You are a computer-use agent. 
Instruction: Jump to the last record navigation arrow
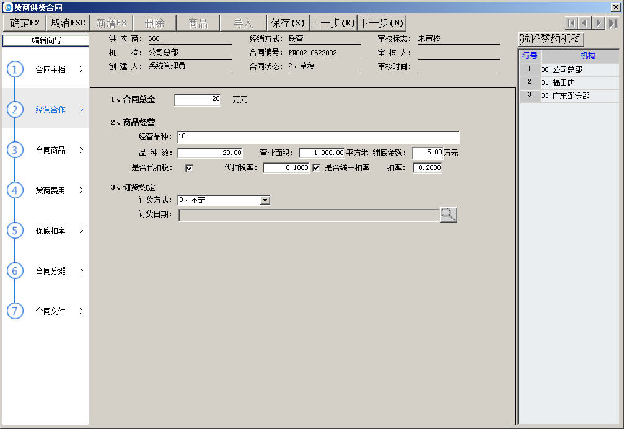click(612, 23)
